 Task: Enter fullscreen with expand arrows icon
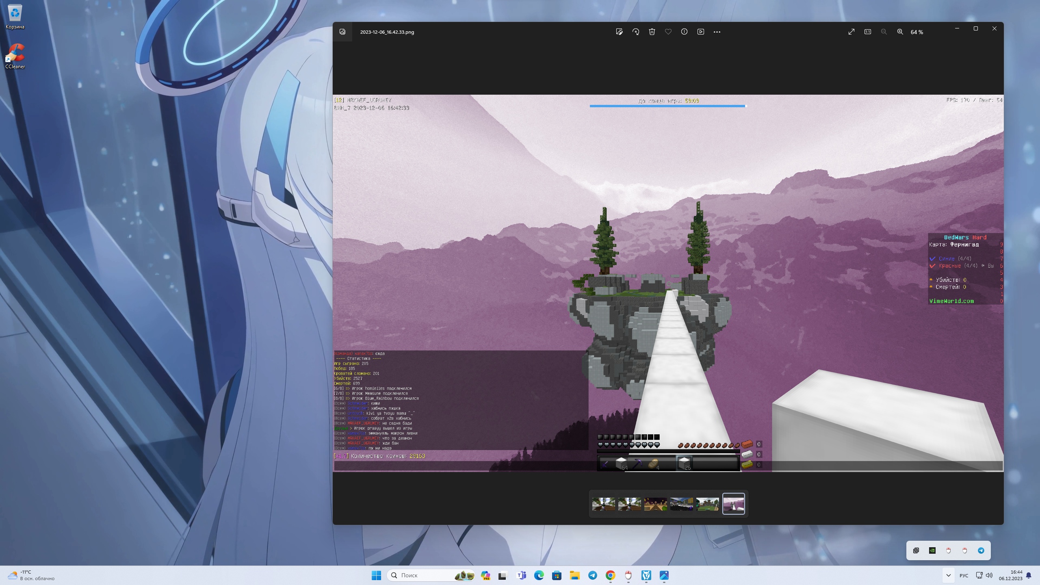[x=851, y=32]
